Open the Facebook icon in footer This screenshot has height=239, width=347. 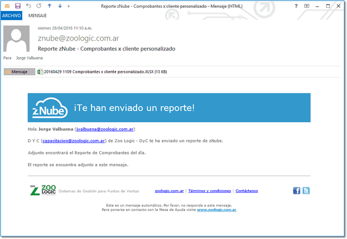[297, 191]
